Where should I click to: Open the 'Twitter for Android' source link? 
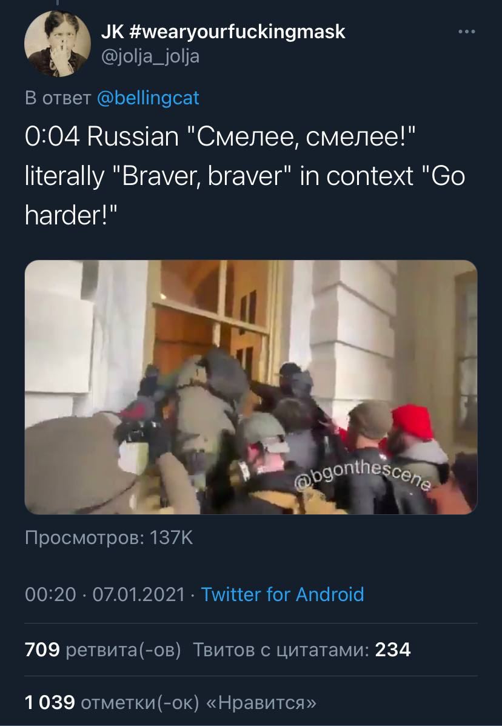(283, 594)
